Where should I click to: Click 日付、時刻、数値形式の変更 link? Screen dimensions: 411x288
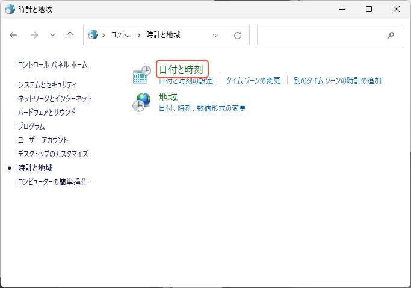(x=202, y=108)
